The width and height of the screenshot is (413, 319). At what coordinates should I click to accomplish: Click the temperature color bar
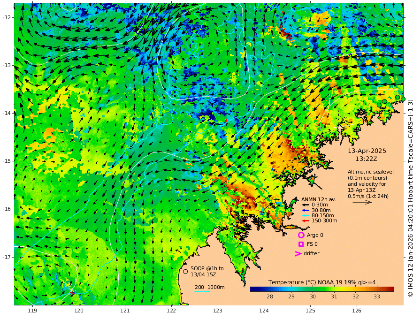coord(322,289)
